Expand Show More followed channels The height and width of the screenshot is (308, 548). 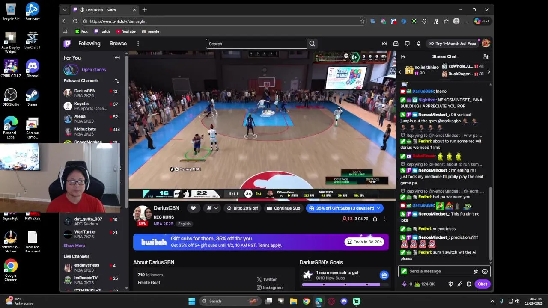coord(74,246)
